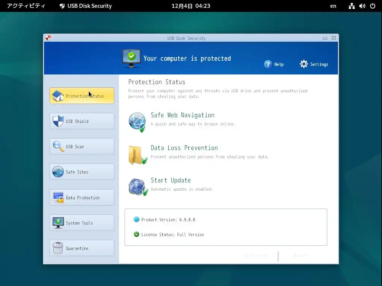Click the network status icon in top bar
The height and width of the screenshot is (286, 382).
(351, 6)
